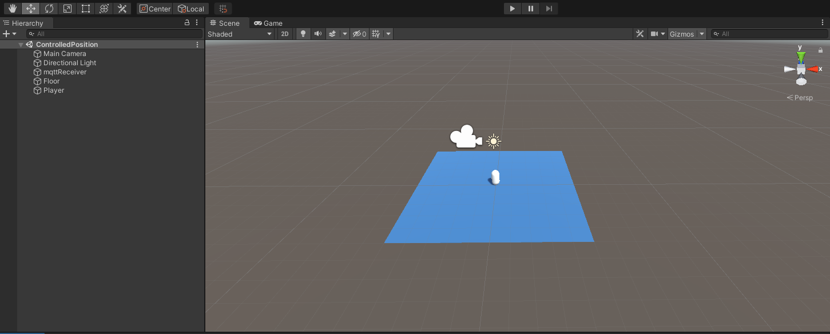
Task: Click the Play button
Action: coord(512,9)
